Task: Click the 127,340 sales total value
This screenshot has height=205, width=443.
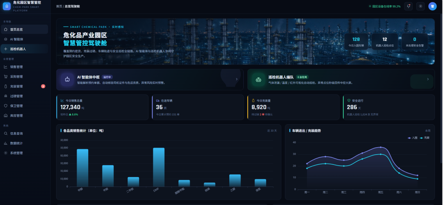Action: click(71, 107)
